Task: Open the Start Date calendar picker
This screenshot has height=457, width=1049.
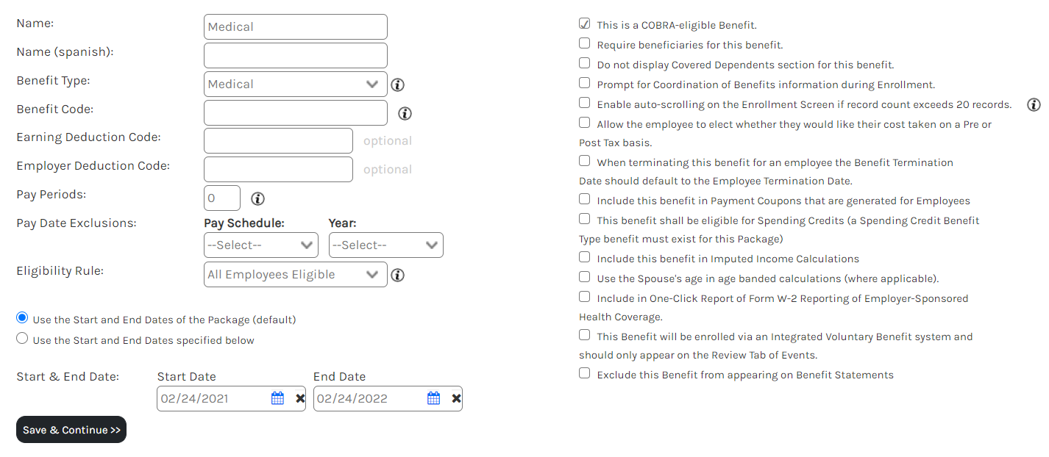Action: [x=277, y=398]
